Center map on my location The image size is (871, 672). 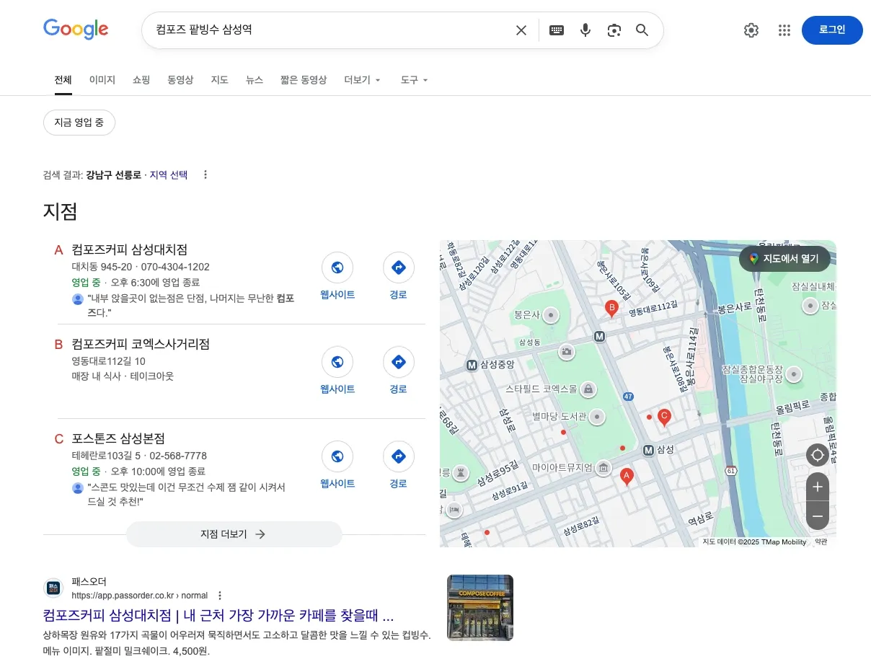coord(817,456)
